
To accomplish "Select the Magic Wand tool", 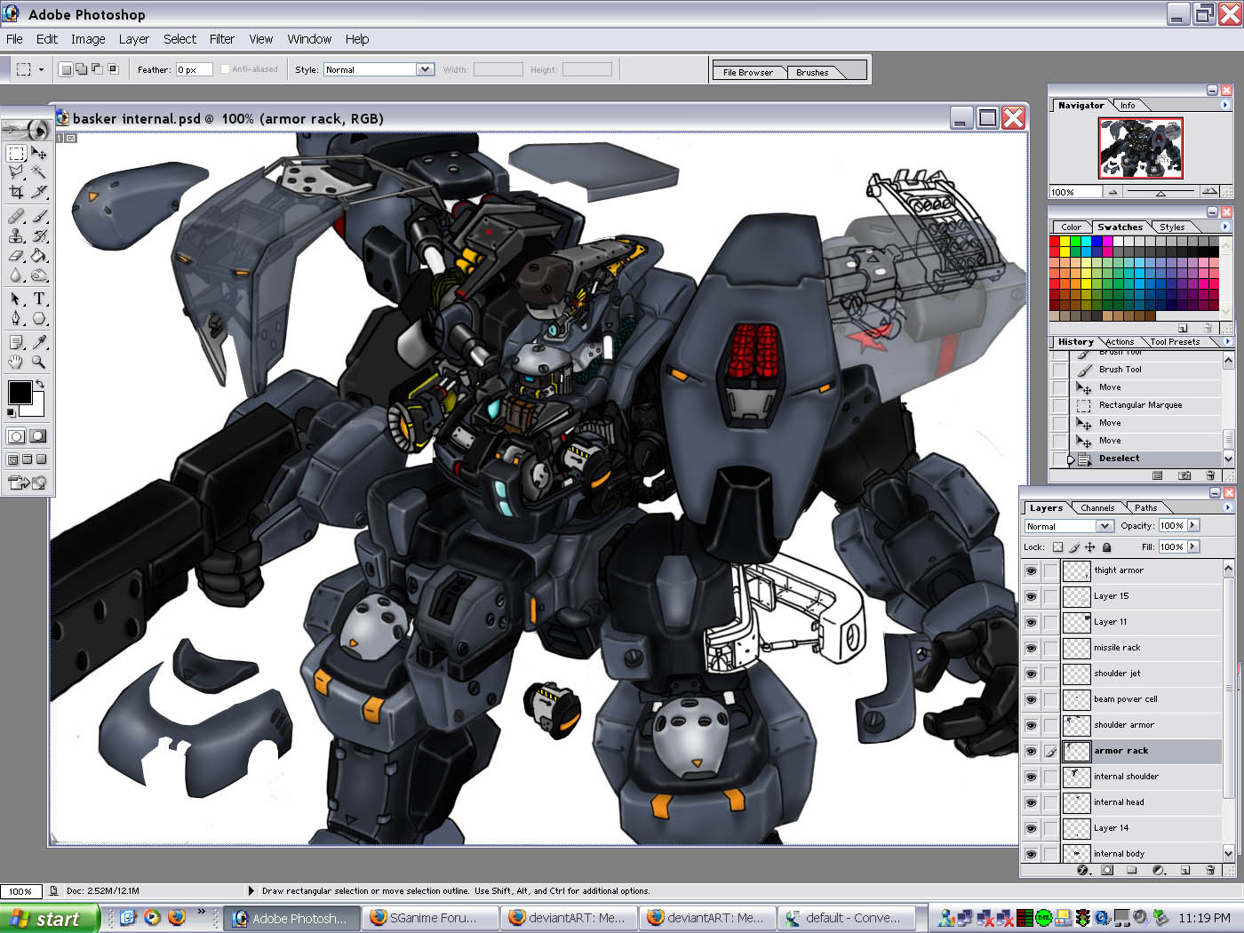I will coord(39,171).
